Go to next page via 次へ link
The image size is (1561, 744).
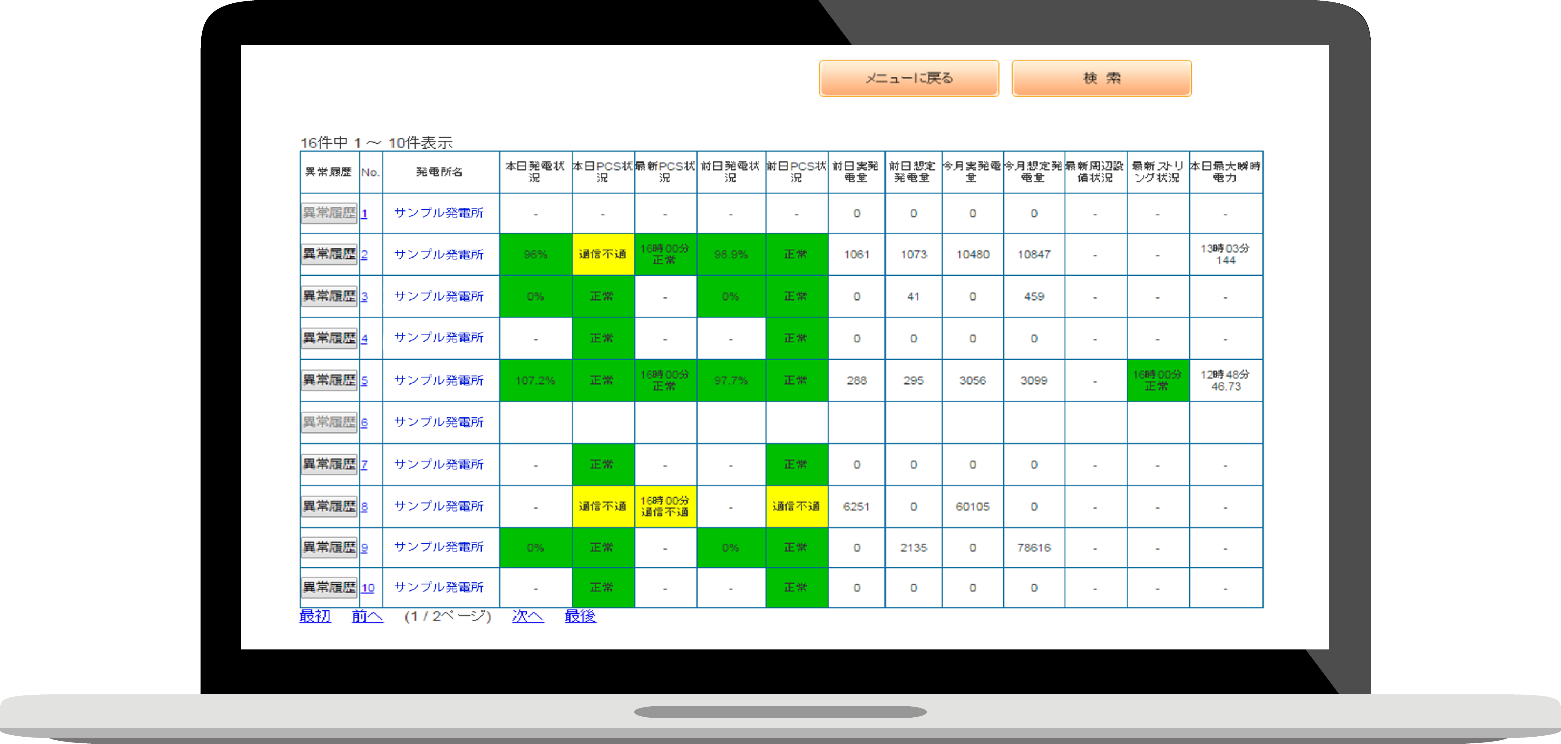528,616
